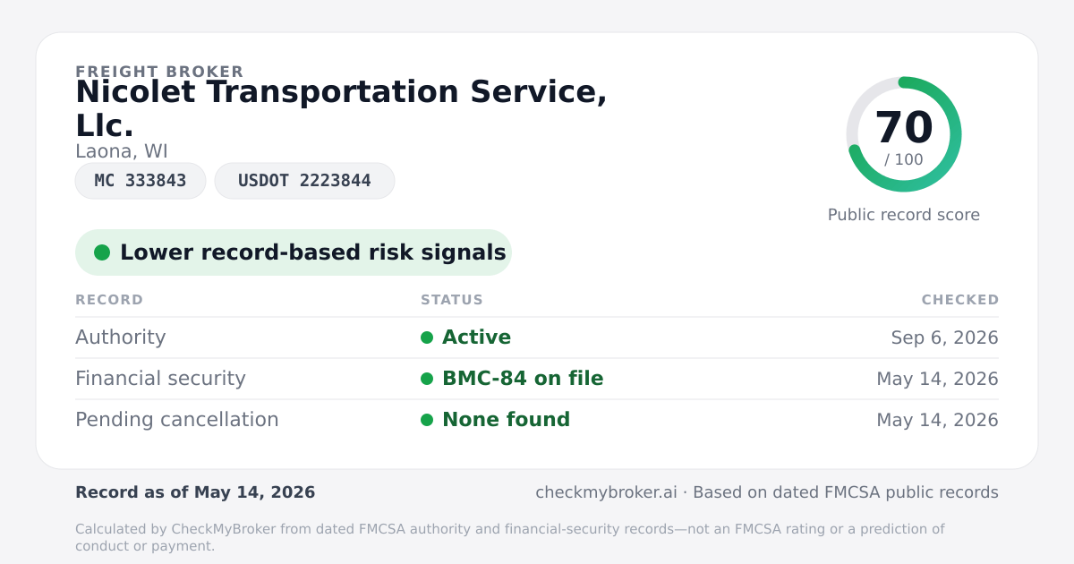The image size is (1074, 564).
Task: Click the RECORD column header
Action: (x=109, y=300)
